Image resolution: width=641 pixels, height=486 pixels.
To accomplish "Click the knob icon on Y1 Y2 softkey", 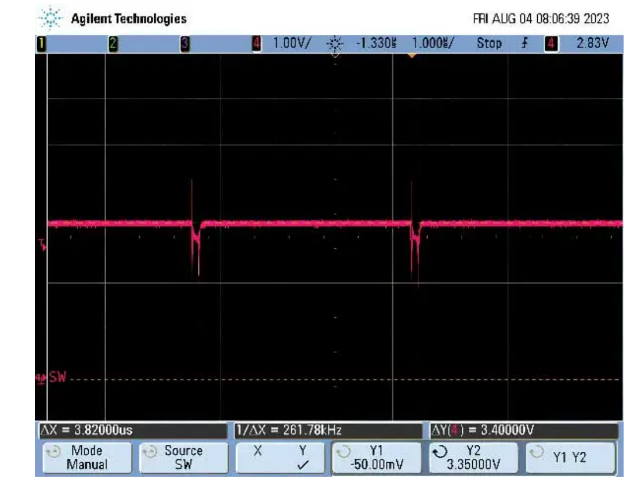I will (537, 452).
